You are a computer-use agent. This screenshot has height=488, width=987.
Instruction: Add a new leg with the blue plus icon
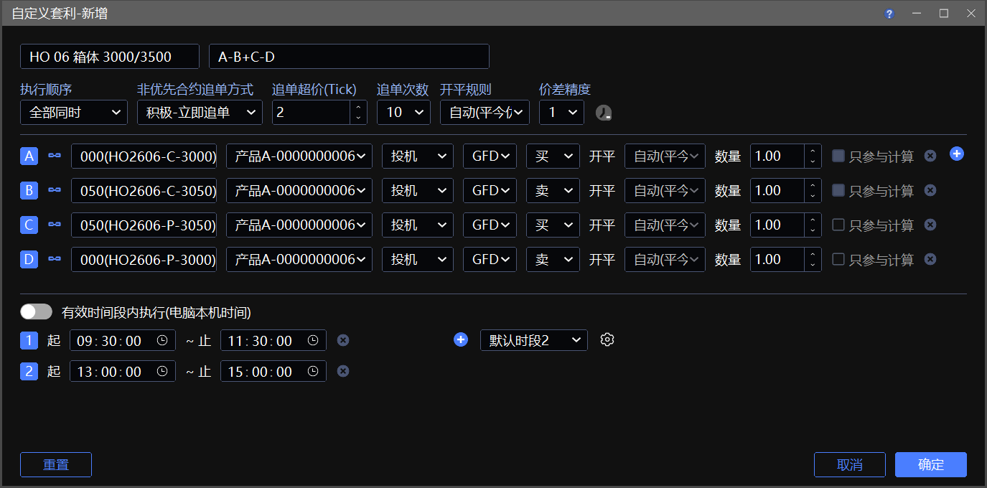click(956, 154)
